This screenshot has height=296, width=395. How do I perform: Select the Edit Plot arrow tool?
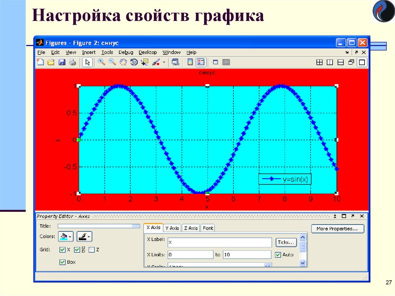pos(88,62)
